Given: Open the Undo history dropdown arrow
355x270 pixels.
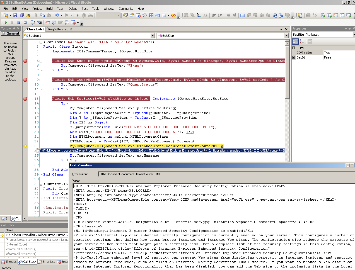Looking at the screenshot, I should click(x=61, y=15).
